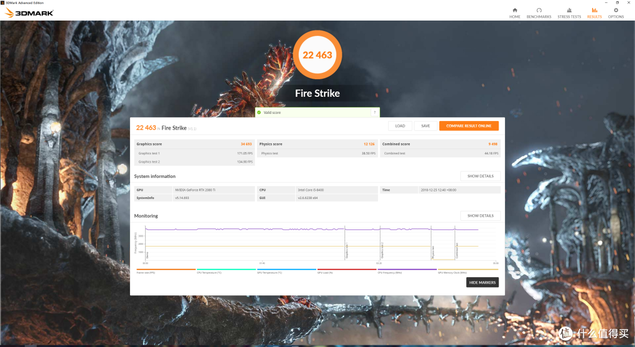Image resolution: width=635 pixels, height=347 pixels.
Task: Select the Physics test row
Action: coord(317,153)
